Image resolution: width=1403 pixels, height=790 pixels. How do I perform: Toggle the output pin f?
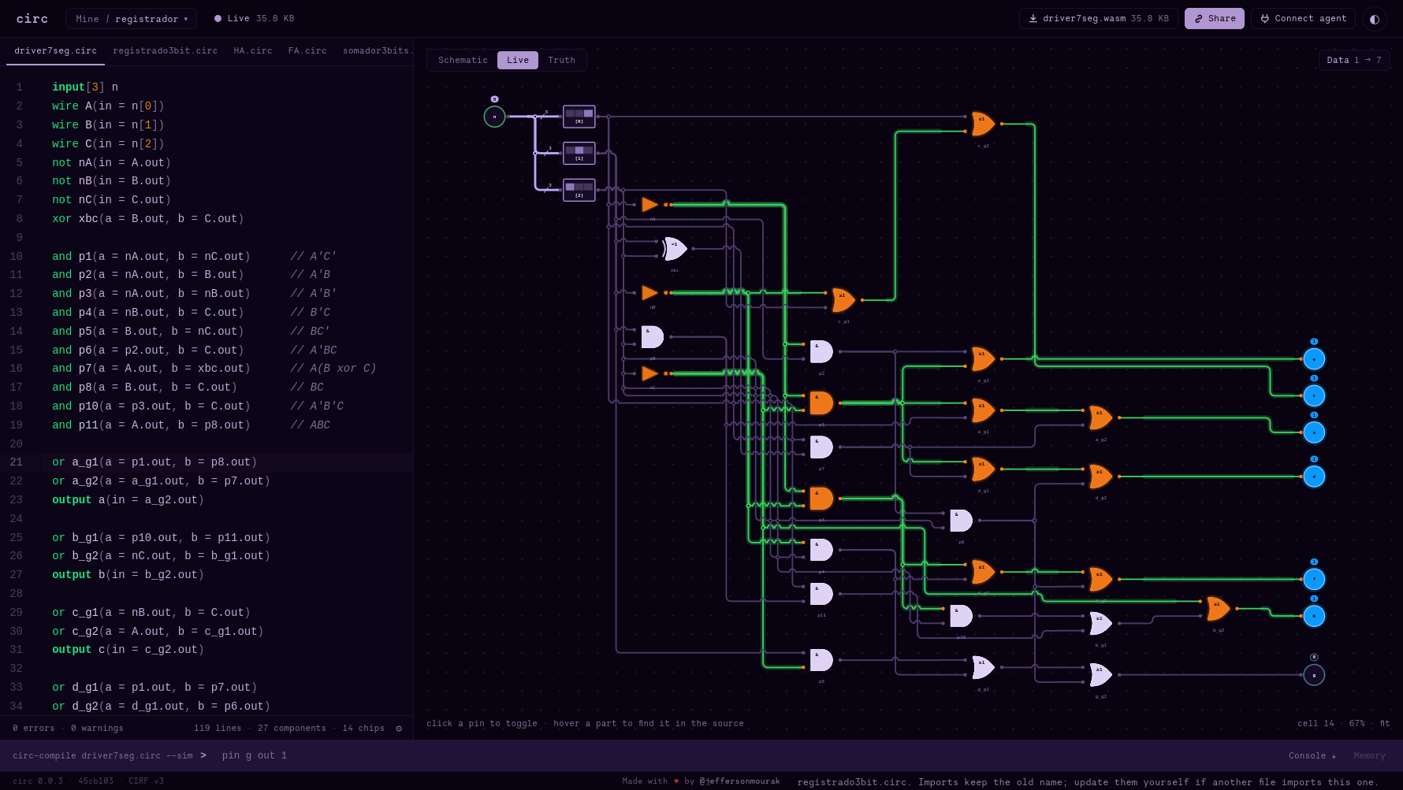click(x=1314, y=579)
